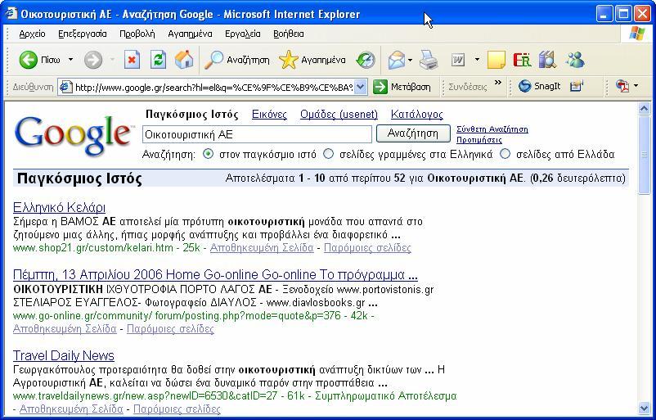Image resolution: width=656 pixels, height=420 pixels.
Task: Open Παρόμοιες σελίδες for go-online.gr result
Action: (170, 329)
